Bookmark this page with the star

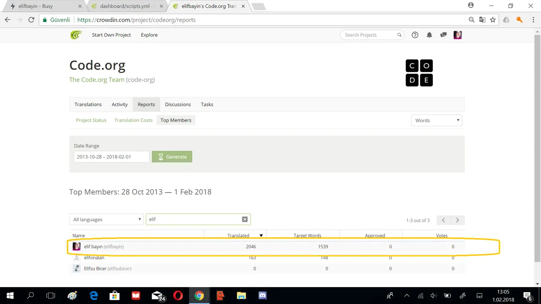point(493,20)
